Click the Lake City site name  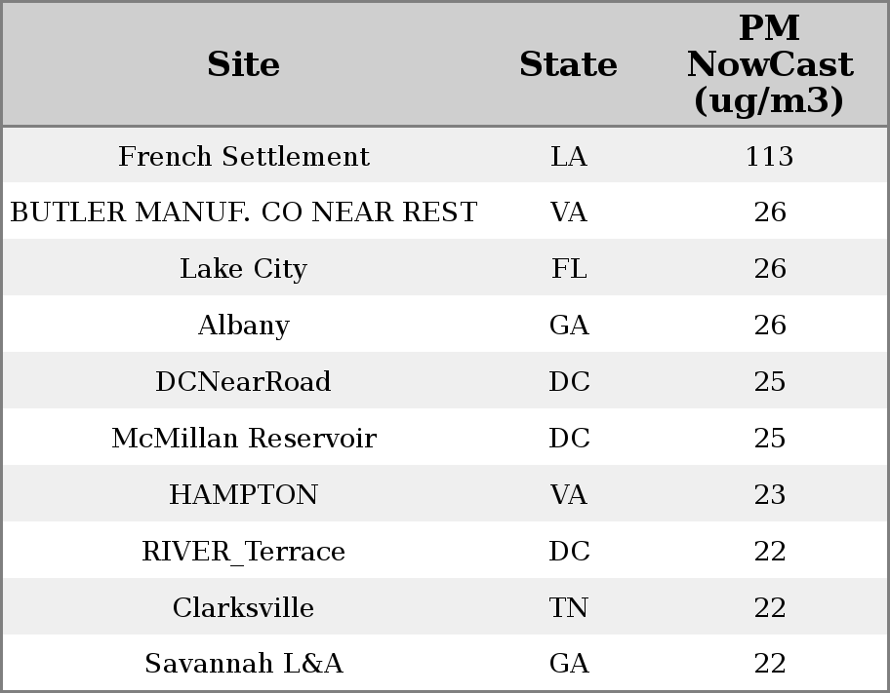pos(244,269)
